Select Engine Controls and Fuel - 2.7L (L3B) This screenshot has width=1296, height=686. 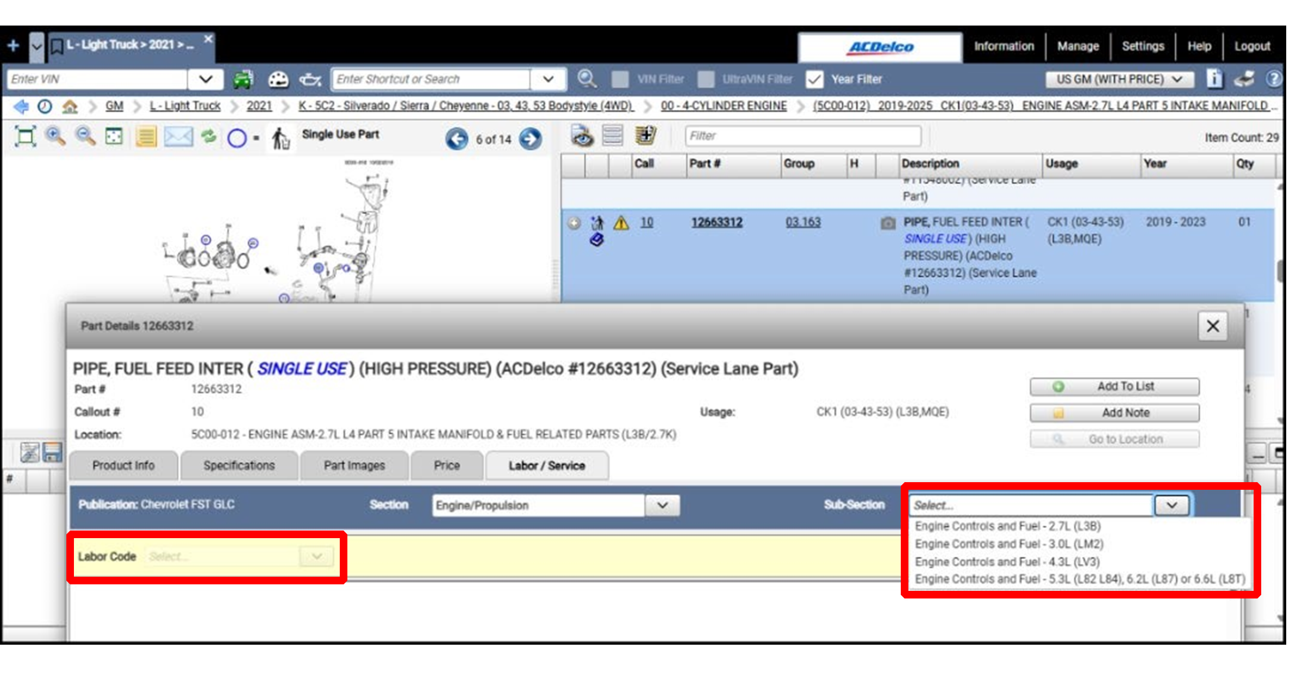(1007, 526)
